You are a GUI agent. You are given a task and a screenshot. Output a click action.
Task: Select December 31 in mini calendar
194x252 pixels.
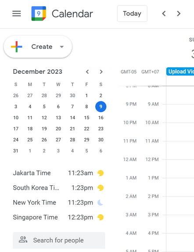click(16, 151)
